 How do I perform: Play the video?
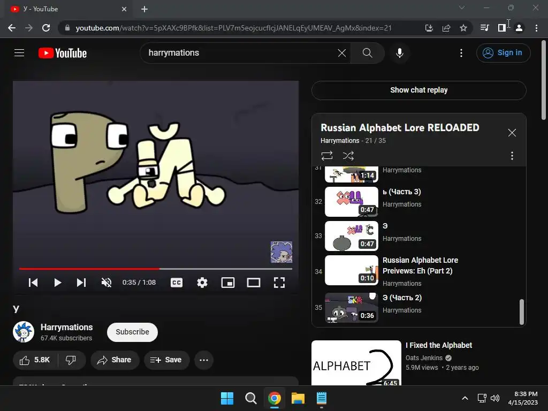(x=58, y=283)
